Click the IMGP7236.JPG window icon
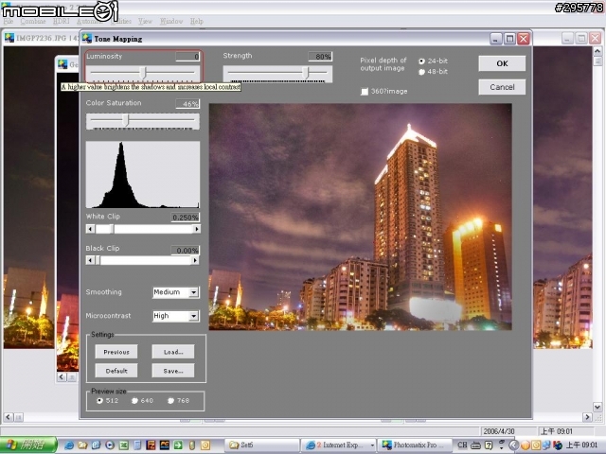 [x=9, y=38]
